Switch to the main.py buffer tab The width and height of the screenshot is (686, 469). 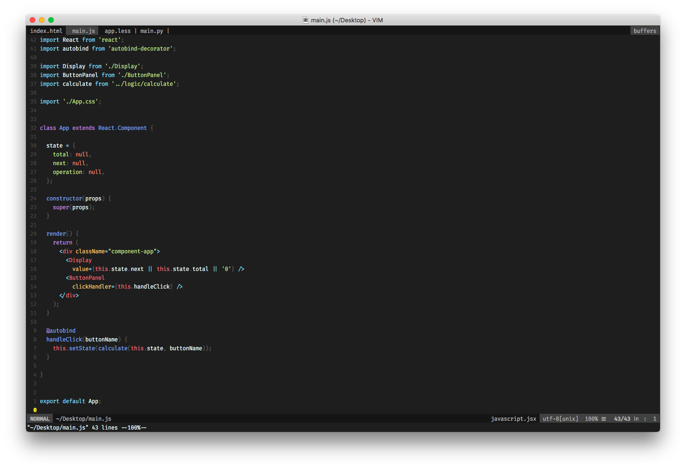click(x=152, y=31)
